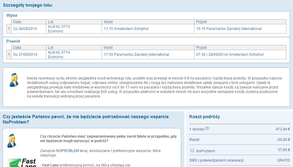Click the SMS z potwierdzeniem rezerwacji label

216,160
